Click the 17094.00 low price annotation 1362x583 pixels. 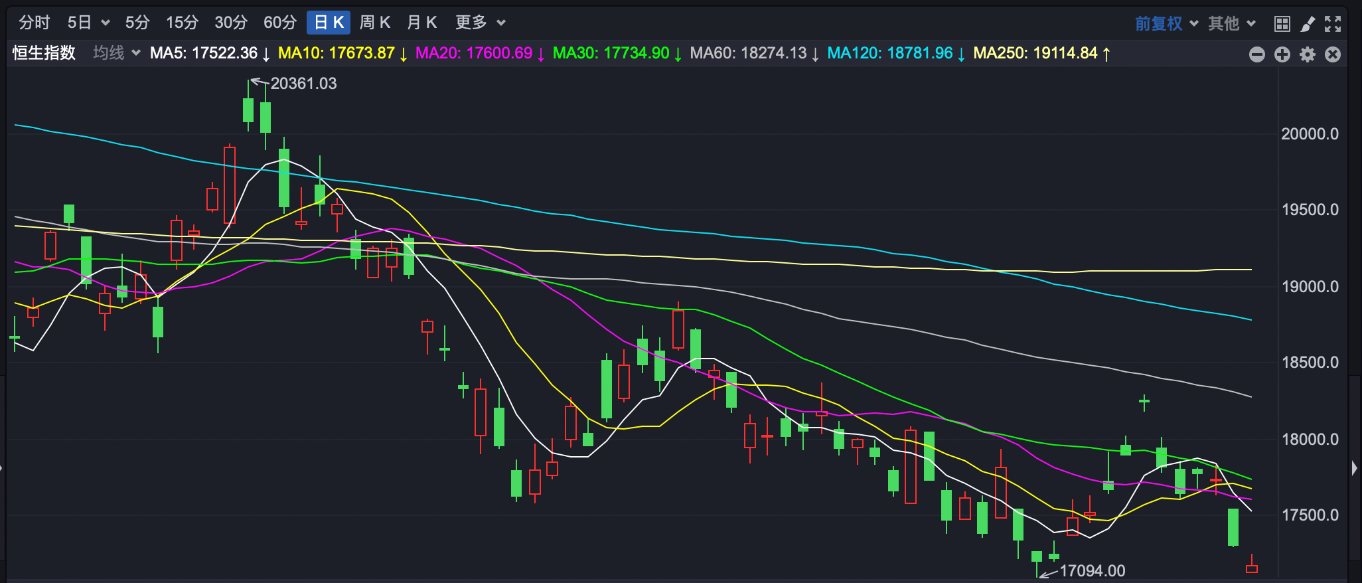tap(1093, 570)
